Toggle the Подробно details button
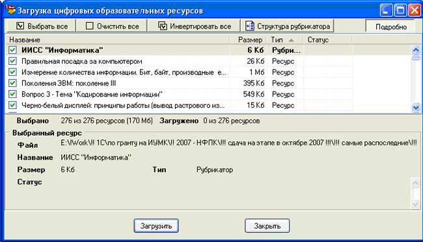This screenshot has width=423, height=242. [390, 27]
